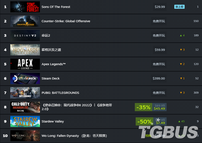Select the Hogwarts Legacy banner image

click(25, 50)
